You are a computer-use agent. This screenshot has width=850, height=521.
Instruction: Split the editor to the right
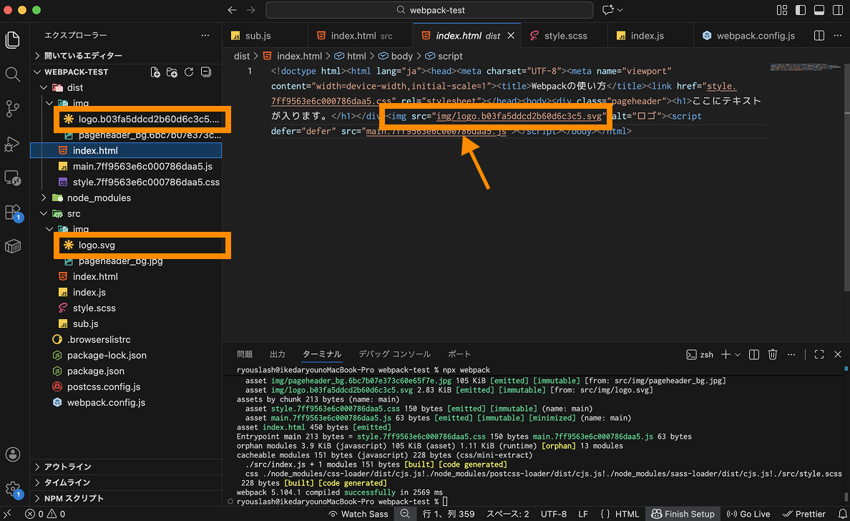819,36
